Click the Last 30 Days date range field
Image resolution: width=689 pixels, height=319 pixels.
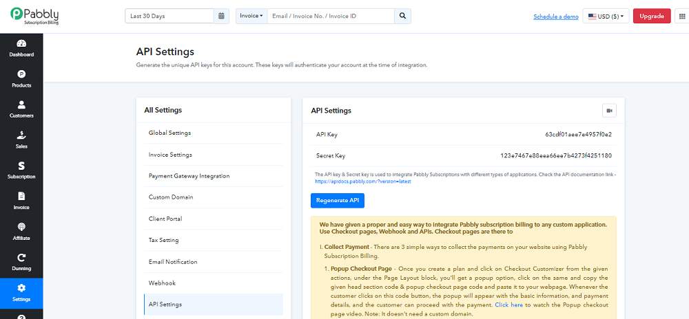click(169, 16)
